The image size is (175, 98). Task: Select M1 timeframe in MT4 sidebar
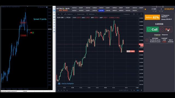coord(54,8)
